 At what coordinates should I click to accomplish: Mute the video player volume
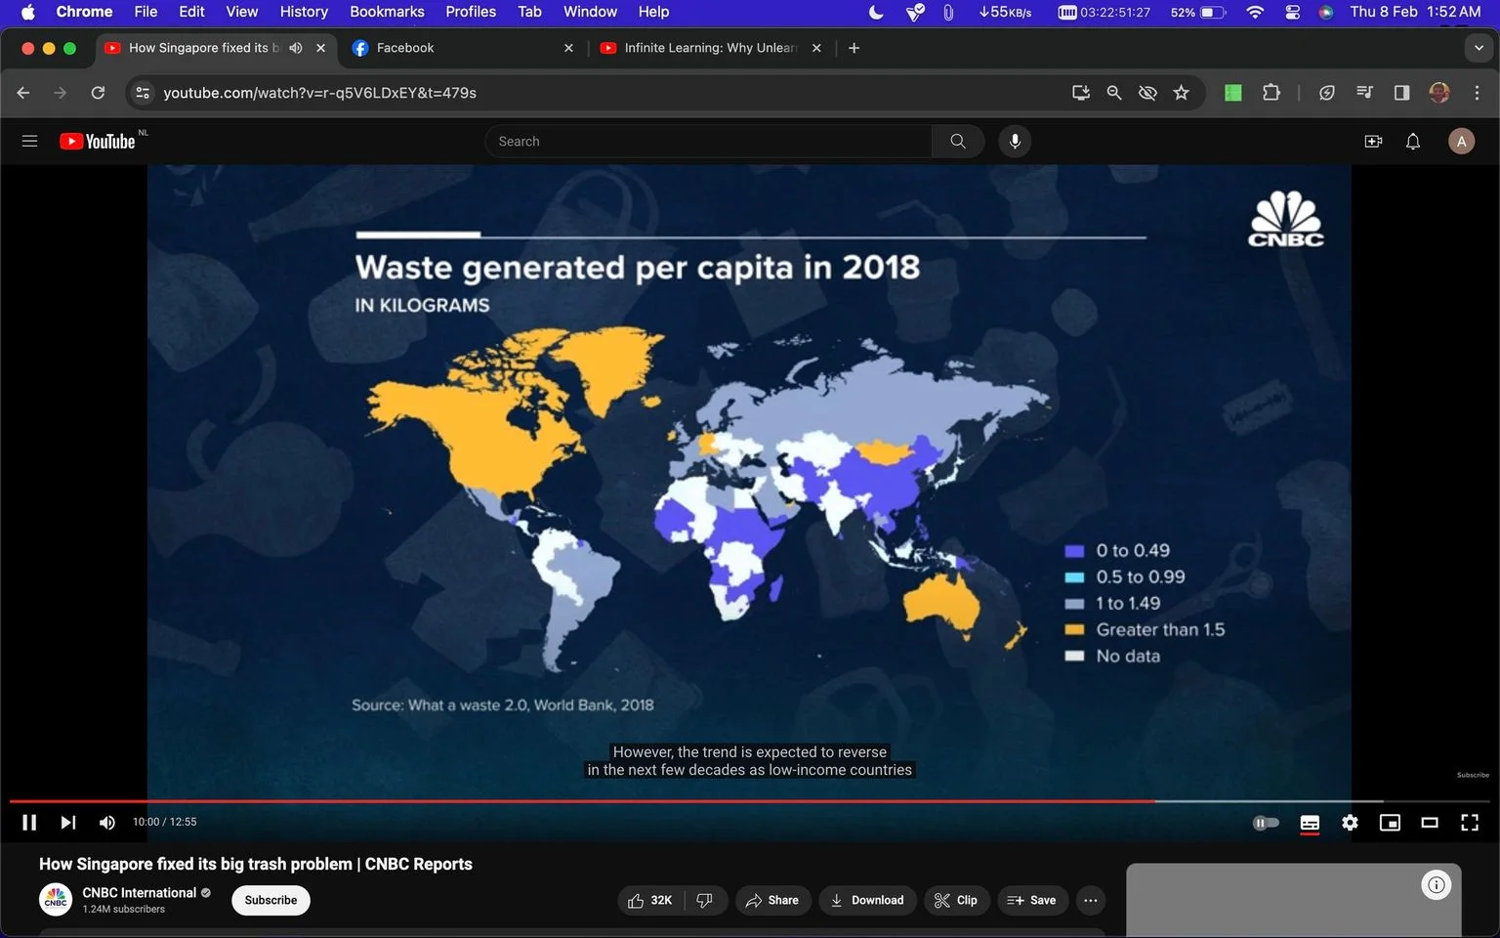pyautogui.click(x=107, y=823)
